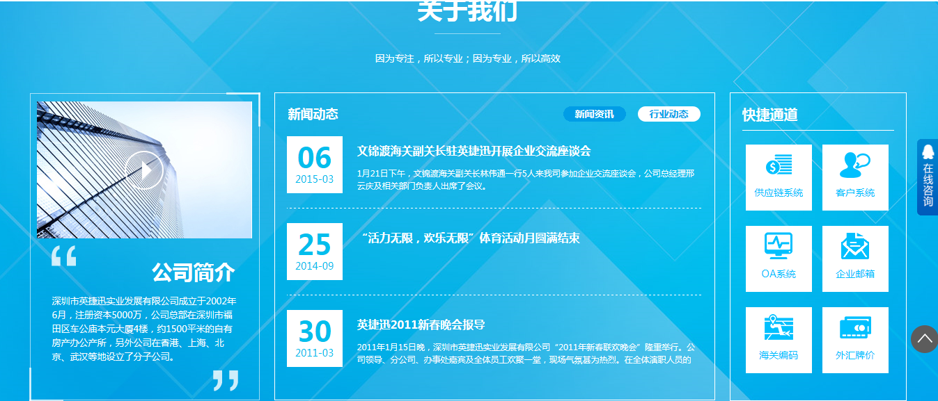
Task: Click the 公司简介 section heading
Action: tap(192, 272)
